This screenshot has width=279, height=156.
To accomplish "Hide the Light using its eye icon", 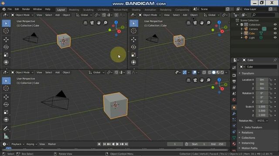I will pos(275,38).
